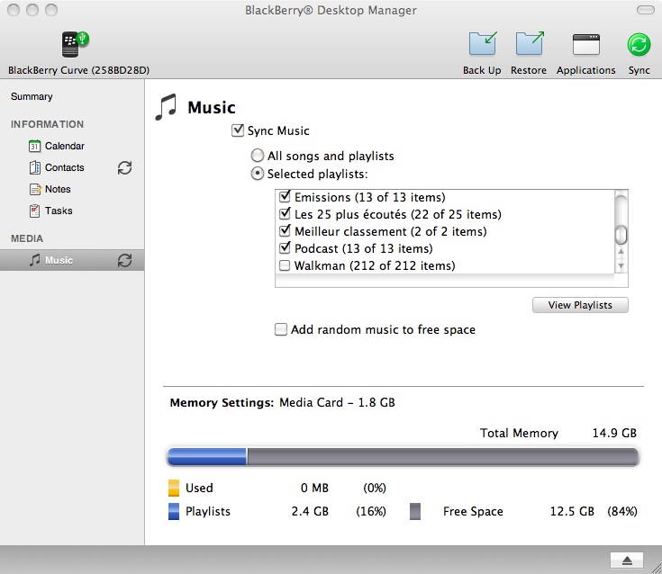Viewport: 662px width, 574px height.
Task: Select Contacts in Information section
Action: pos(65,167)
